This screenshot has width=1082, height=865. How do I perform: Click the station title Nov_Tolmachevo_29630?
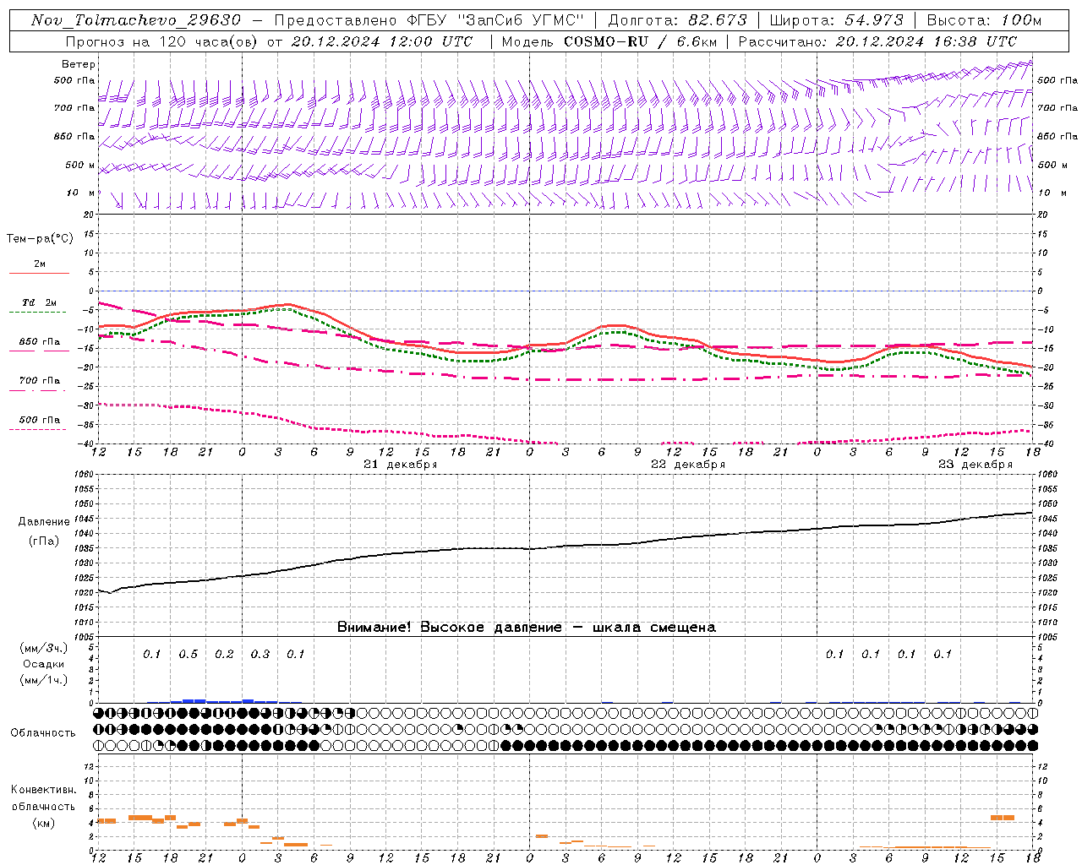136,20
